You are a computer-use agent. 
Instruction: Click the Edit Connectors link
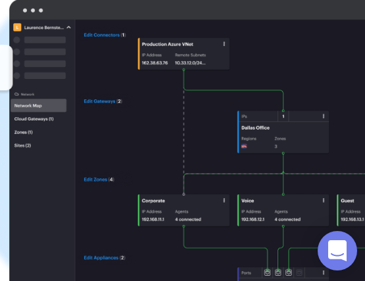tap(101, 35)
